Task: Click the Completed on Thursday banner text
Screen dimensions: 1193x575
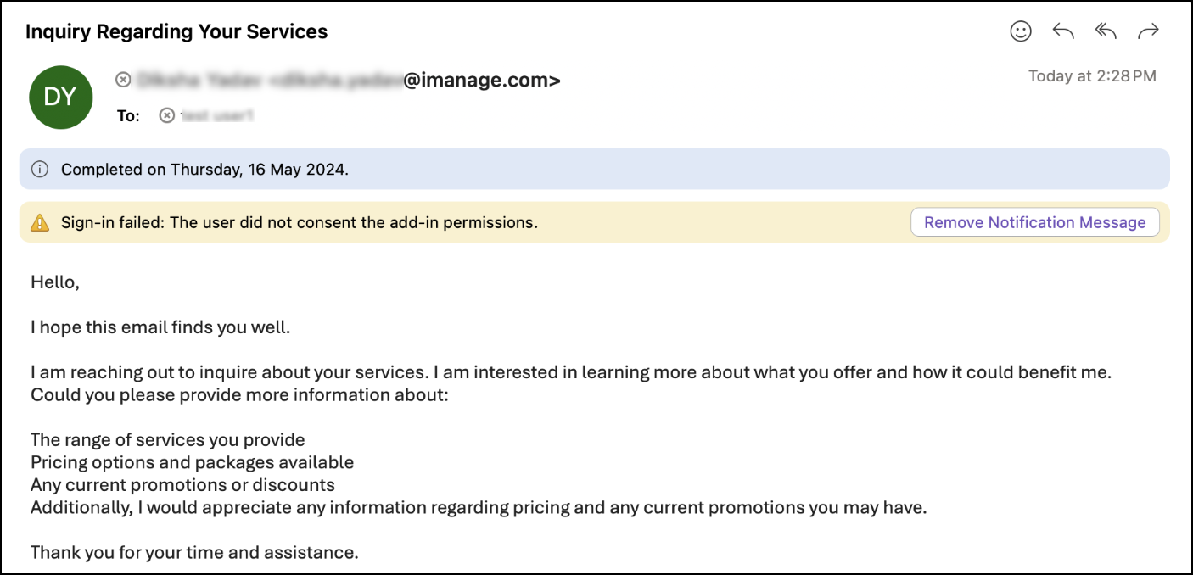Action: click(x=204, y=170)
